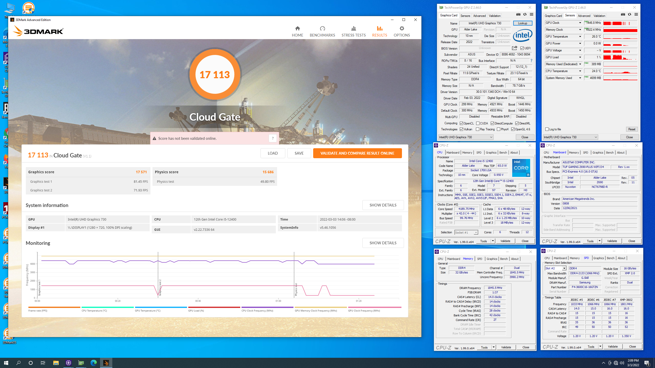Viewport: 655px width, 368px height.
Task: Click the BIOS export share icon in GPU-Z
Action: [x=515, y=48]
